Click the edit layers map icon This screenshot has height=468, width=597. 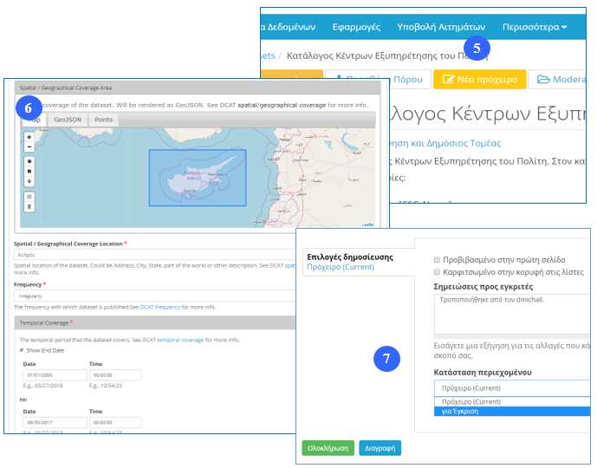point(29,197)
